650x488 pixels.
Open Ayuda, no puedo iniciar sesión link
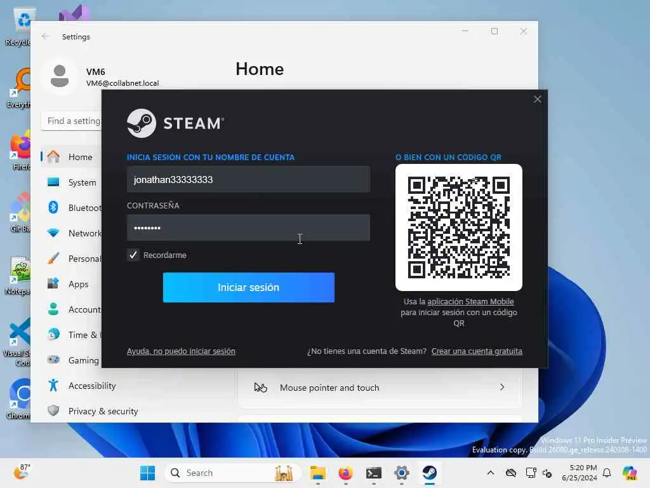(x=181, y=351)
